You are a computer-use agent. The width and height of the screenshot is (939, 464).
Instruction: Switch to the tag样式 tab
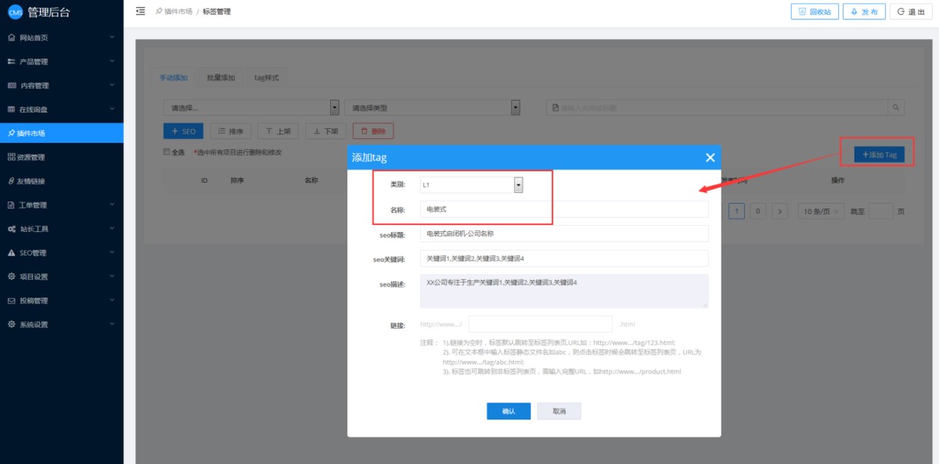pyautogui.click(x=266, y=78)
